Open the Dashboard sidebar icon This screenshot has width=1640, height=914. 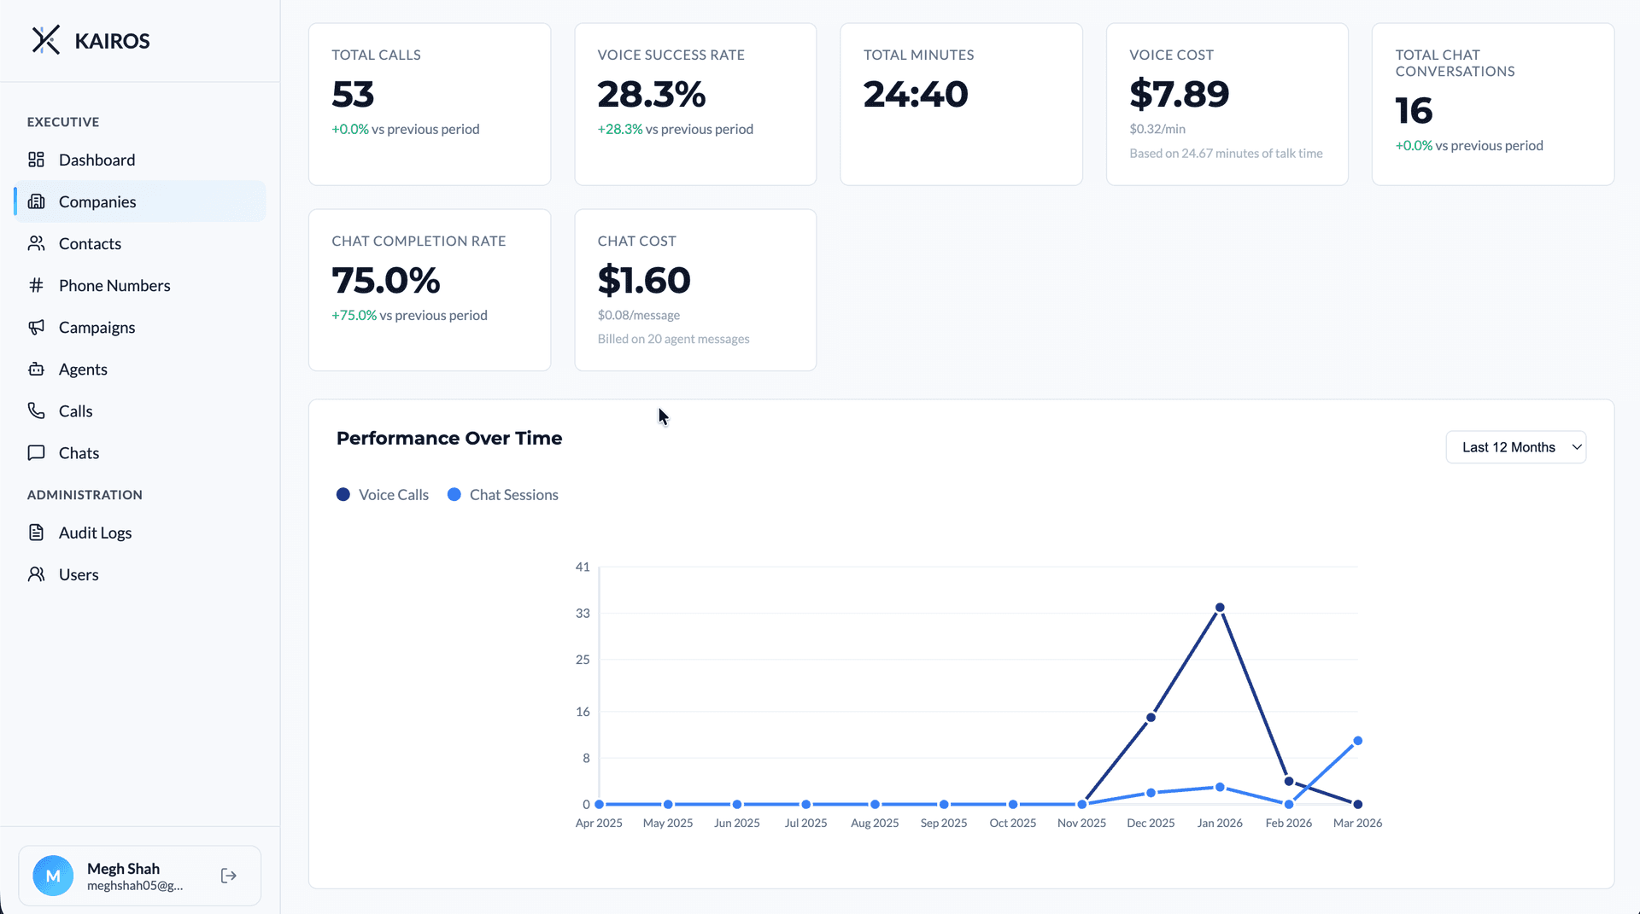[x=37, y=160]
